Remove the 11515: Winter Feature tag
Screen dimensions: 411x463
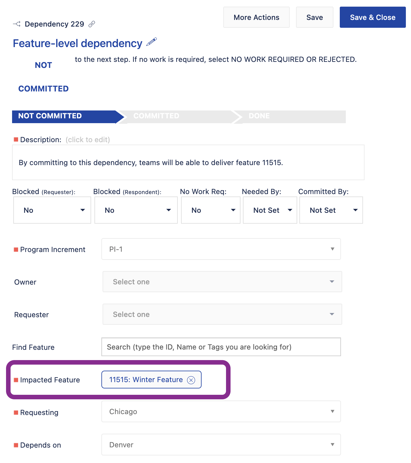191,380
